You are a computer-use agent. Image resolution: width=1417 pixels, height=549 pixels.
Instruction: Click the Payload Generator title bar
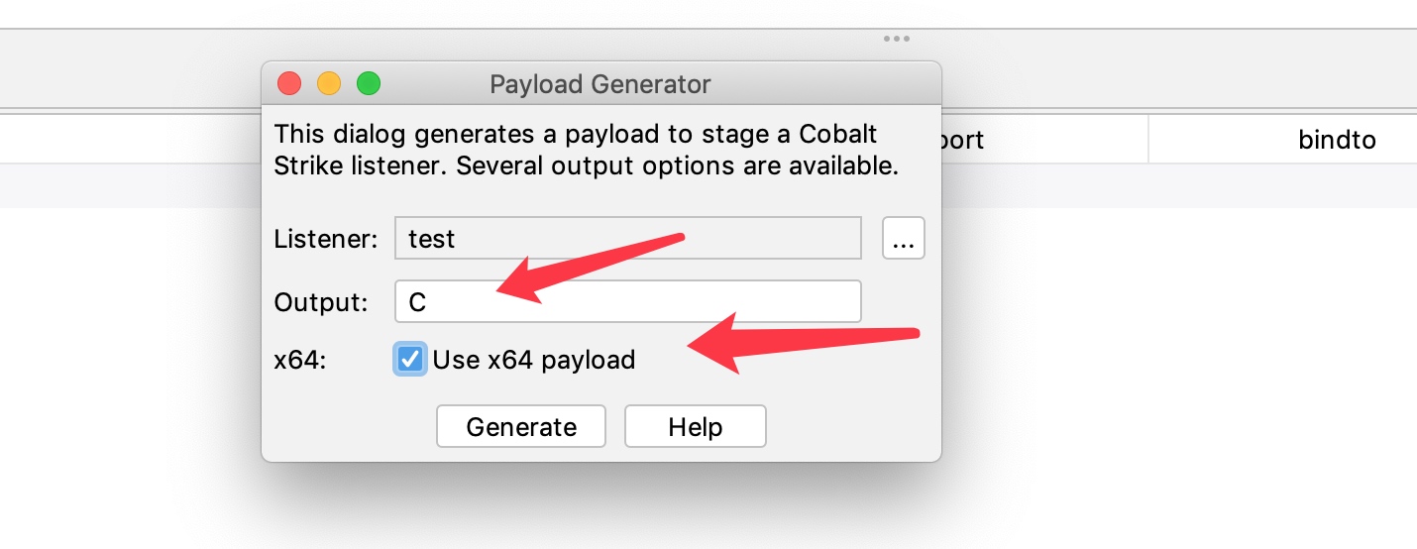click(x=600, y=84)
